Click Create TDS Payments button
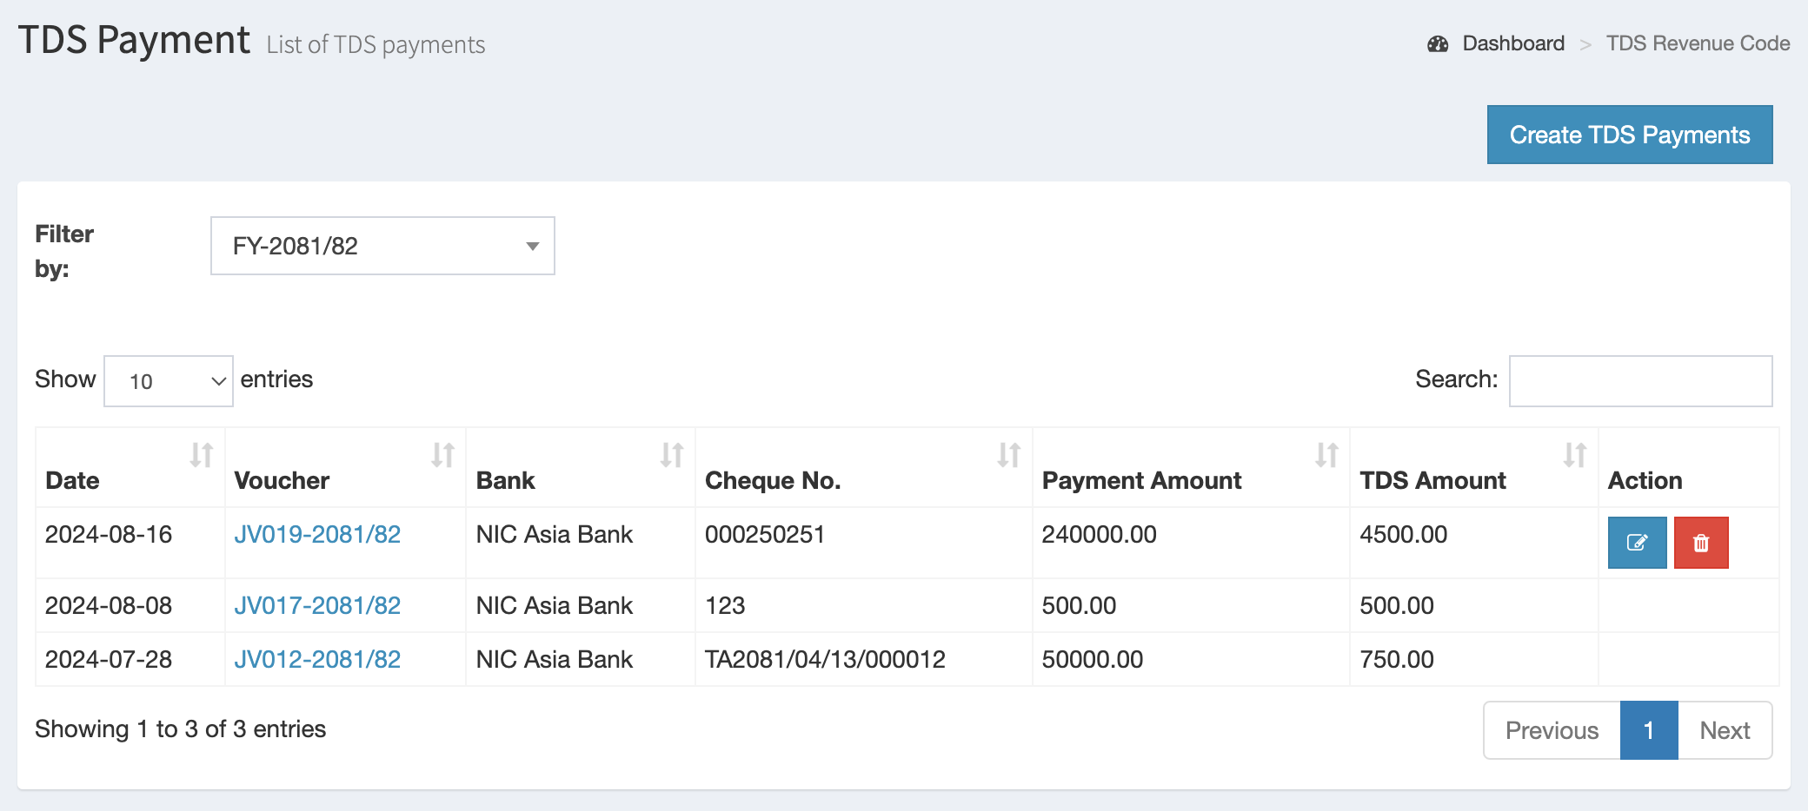 point(1630,135)
